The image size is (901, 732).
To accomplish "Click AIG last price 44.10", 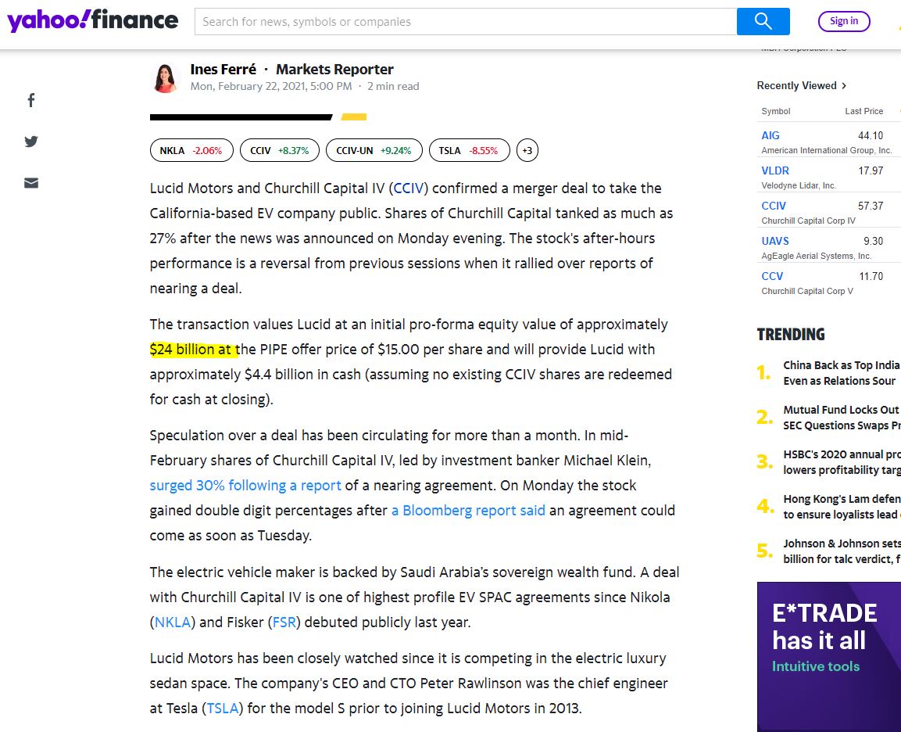I will point(871,135).
